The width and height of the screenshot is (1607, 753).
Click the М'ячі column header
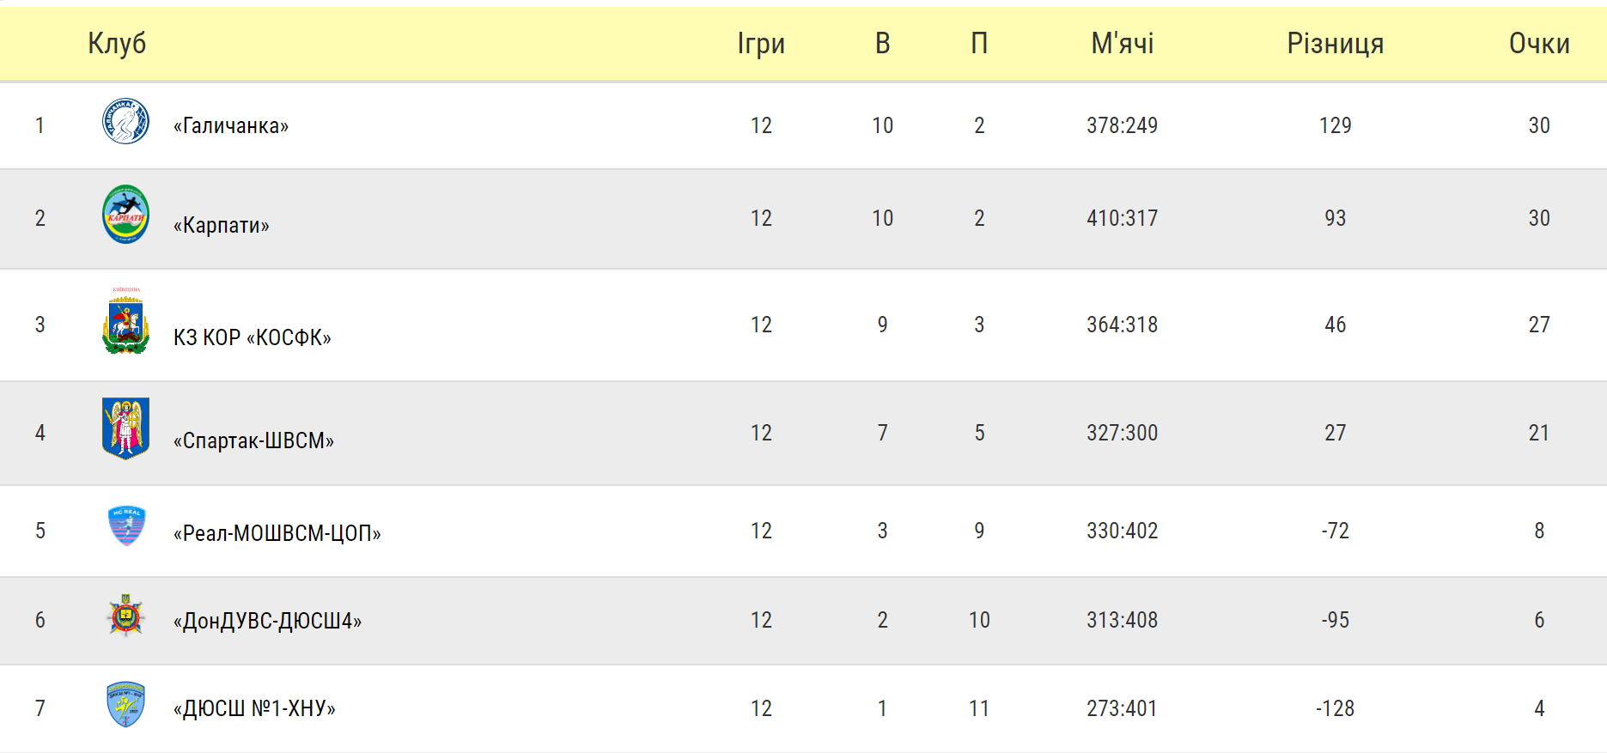1123,43
